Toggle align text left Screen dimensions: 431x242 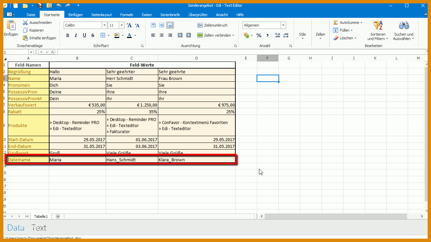point(153,35)
